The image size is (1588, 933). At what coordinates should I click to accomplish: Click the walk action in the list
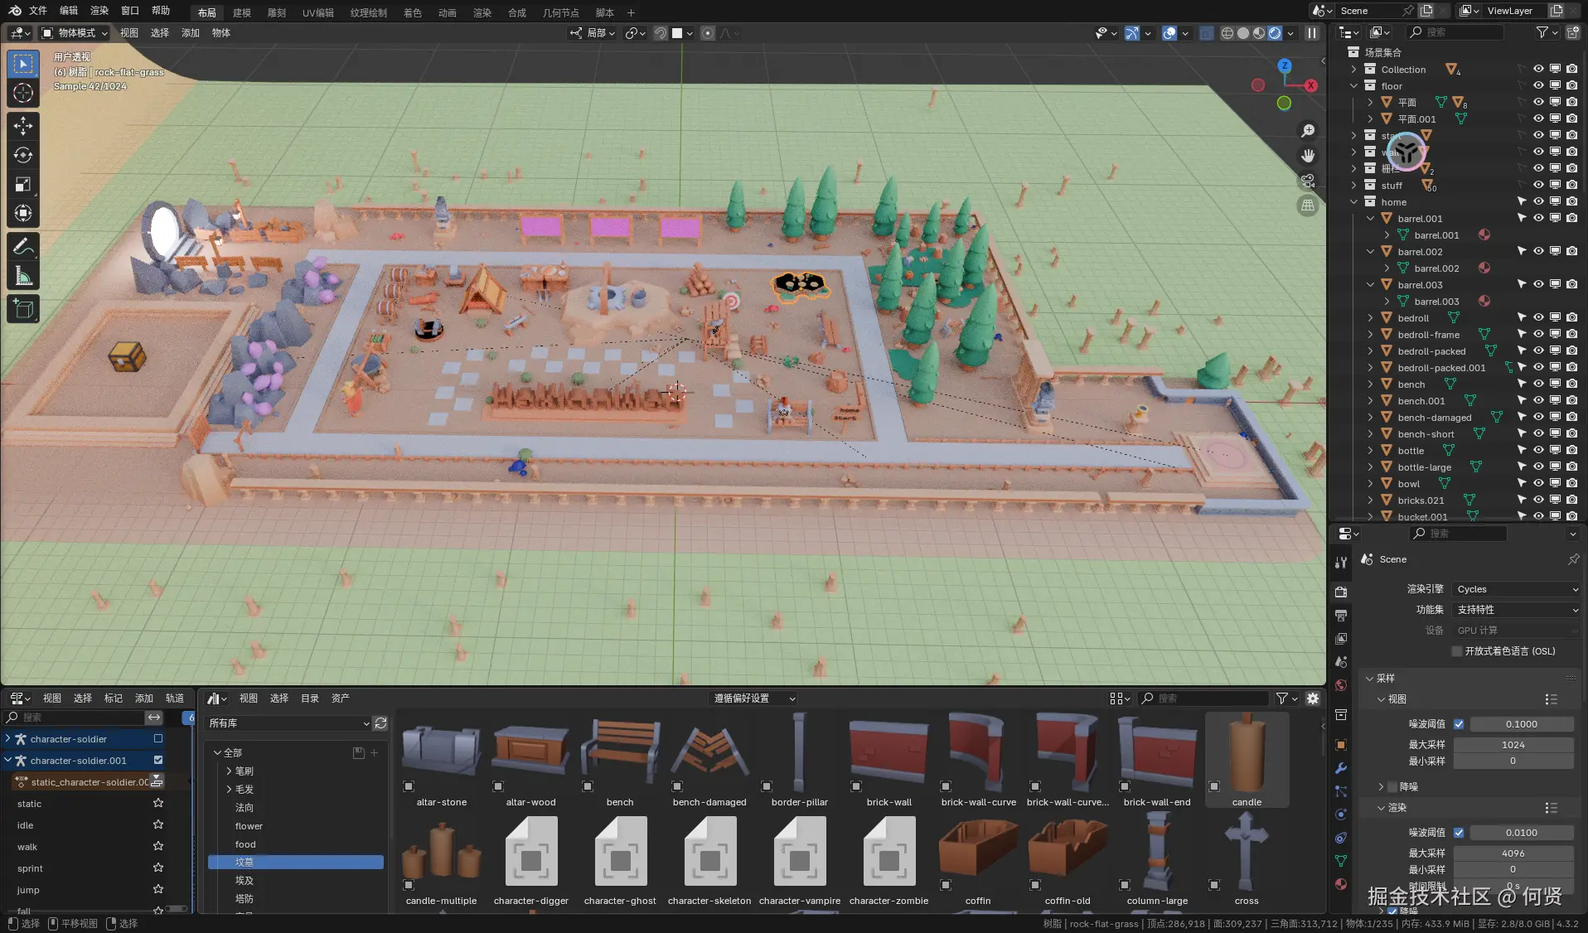(27, 847)
